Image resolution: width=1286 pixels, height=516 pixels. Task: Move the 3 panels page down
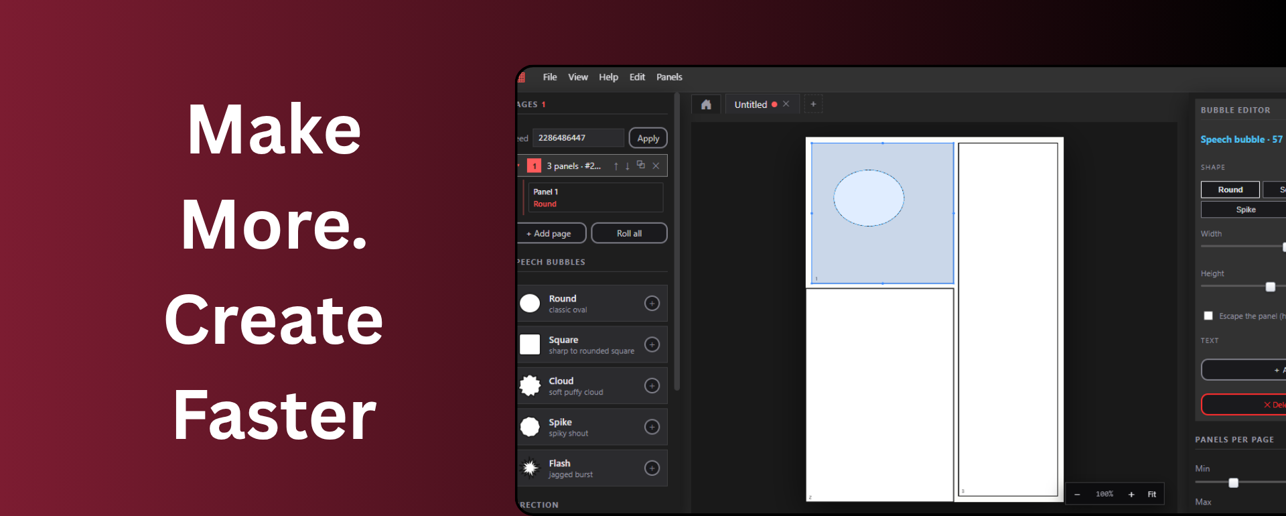tap(627, 166)
